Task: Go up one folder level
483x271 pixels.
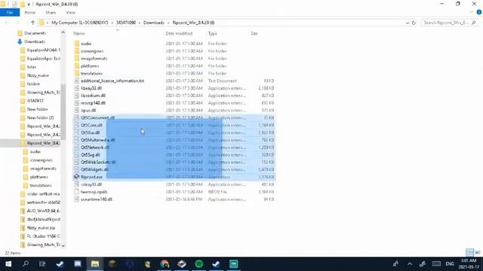Action: (x=32, y=23)
